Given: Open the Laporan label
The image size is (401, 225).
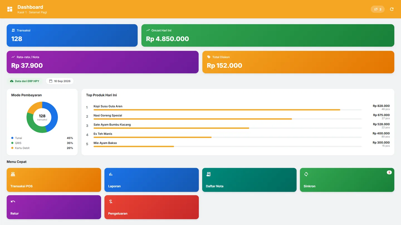Looking at the screenshot, I should point(114,186).
